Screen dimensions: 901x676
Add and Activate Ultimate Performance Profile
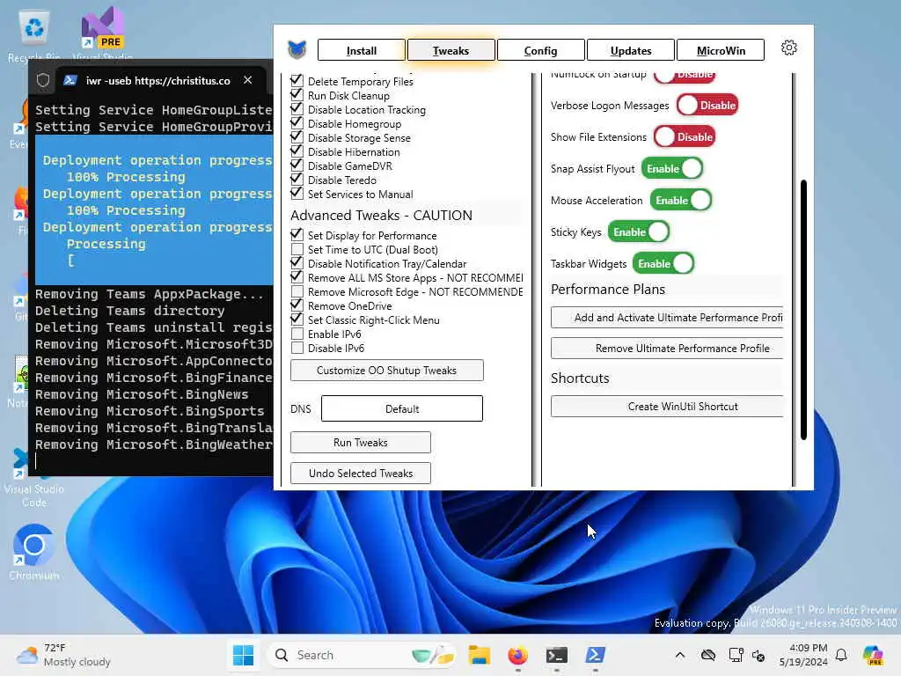pos(668,317)
